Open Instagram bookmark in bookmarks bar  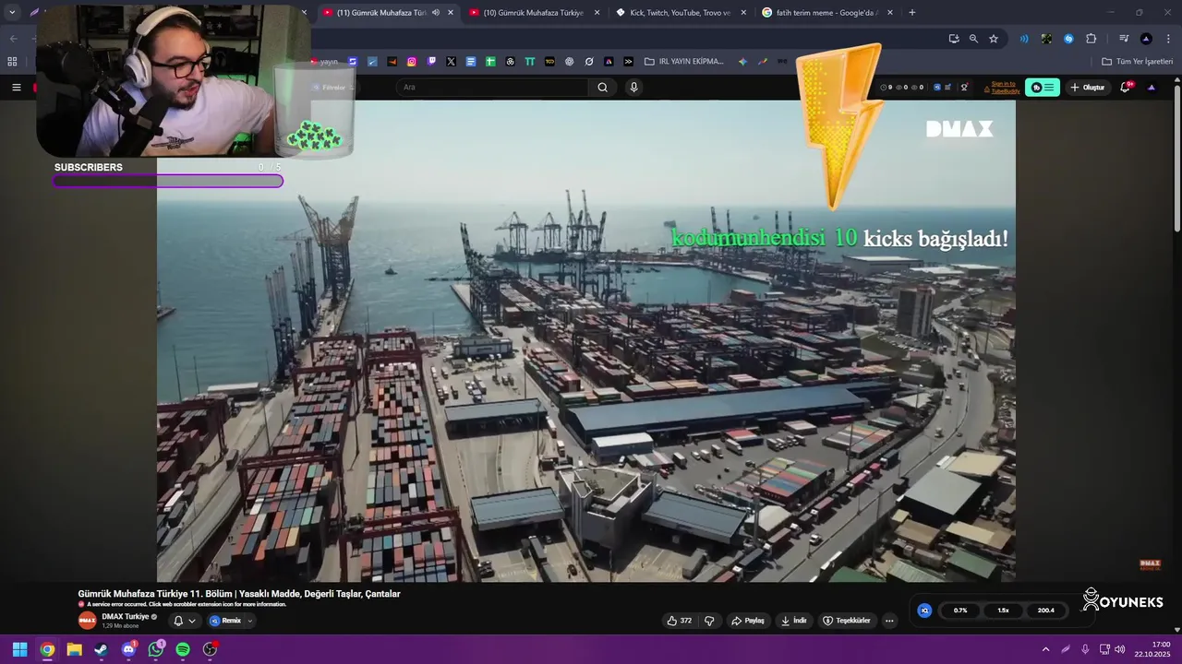(412, 62)
